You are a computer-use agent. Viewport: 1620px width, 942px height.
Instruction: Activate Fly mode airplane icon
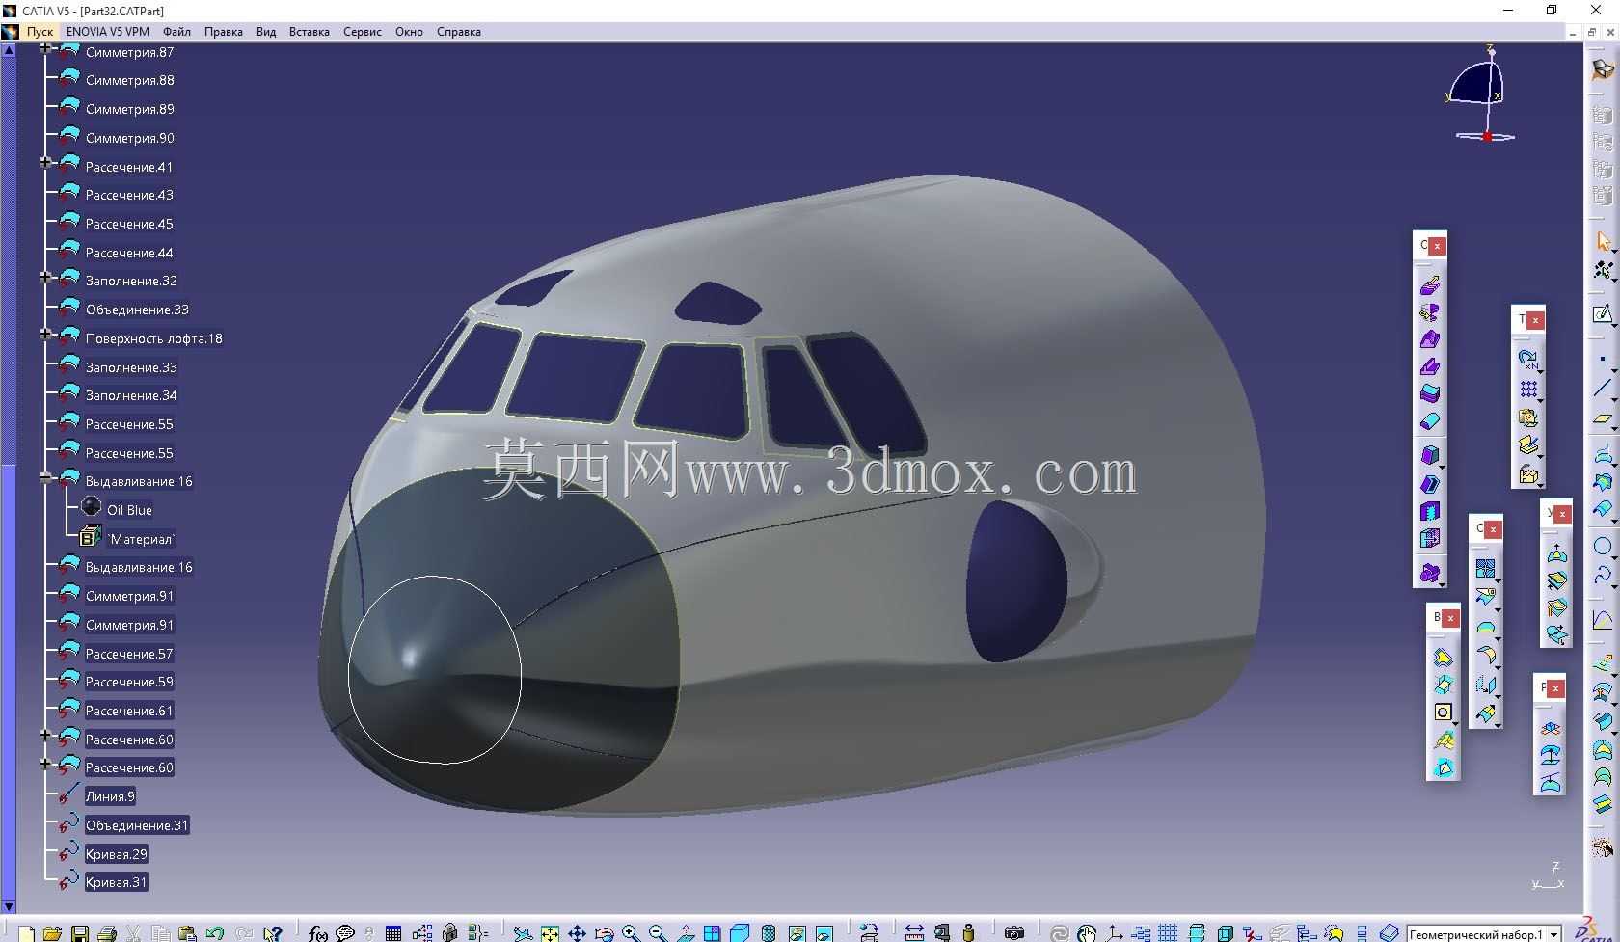(522, 932)
